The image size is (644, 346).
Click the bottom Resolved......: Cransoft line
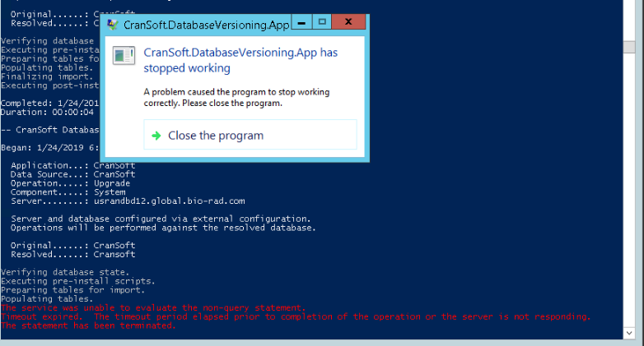click(72, 255)
